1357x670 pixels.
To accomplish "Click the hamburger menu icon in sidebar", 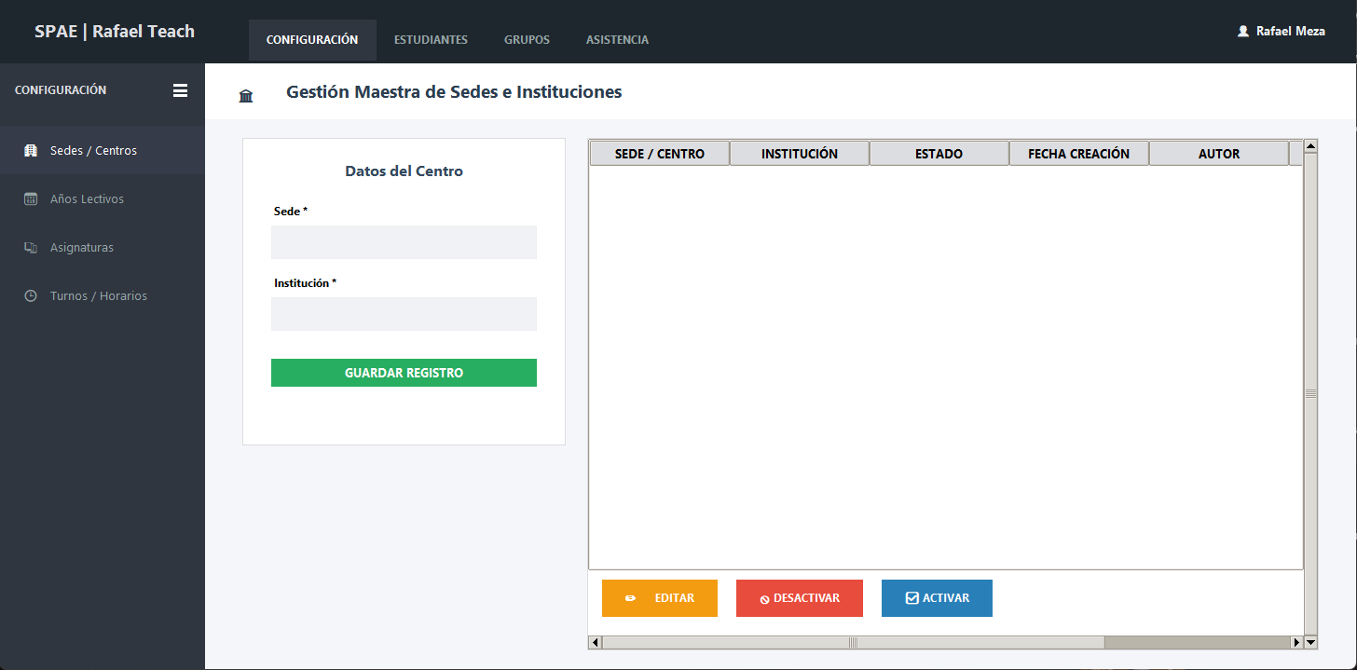I will (180, 90).
